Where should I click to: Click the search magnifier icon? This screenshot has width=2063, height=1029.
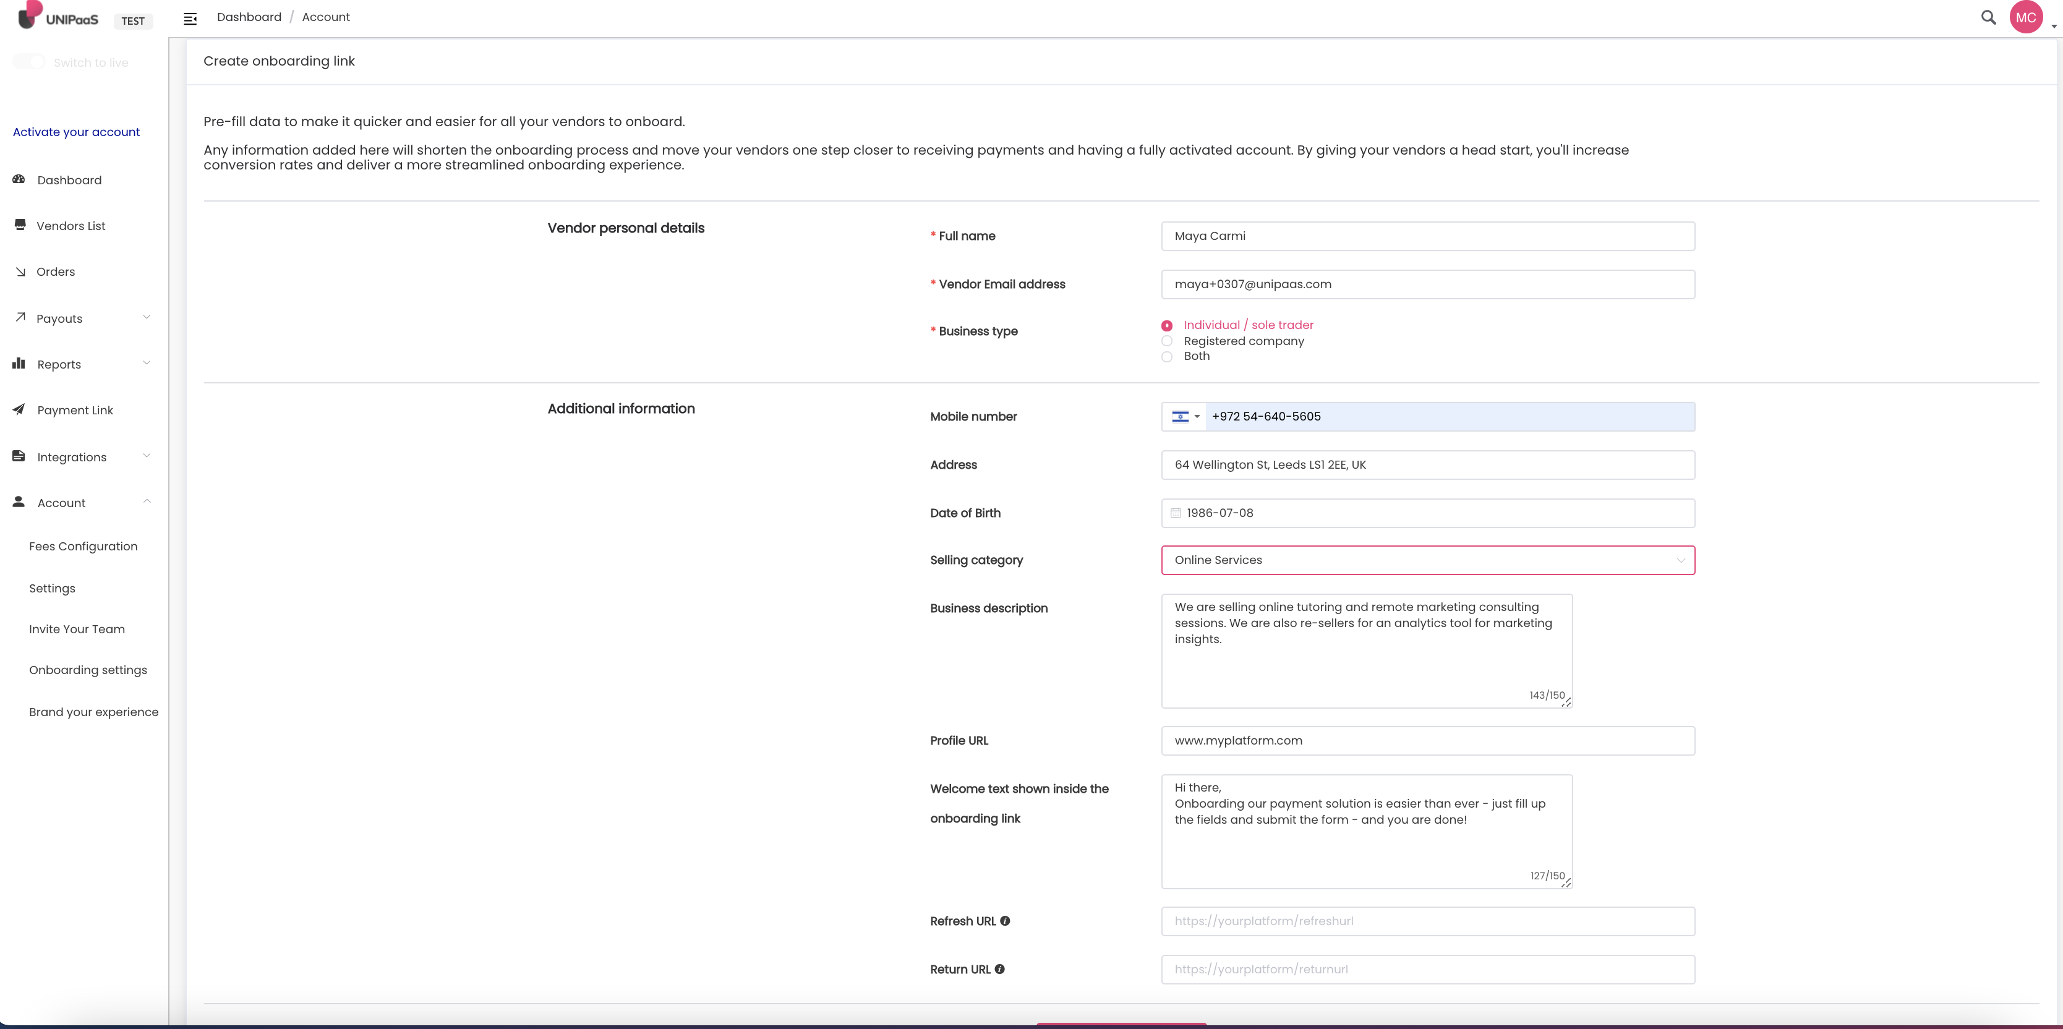[1988, 17]
